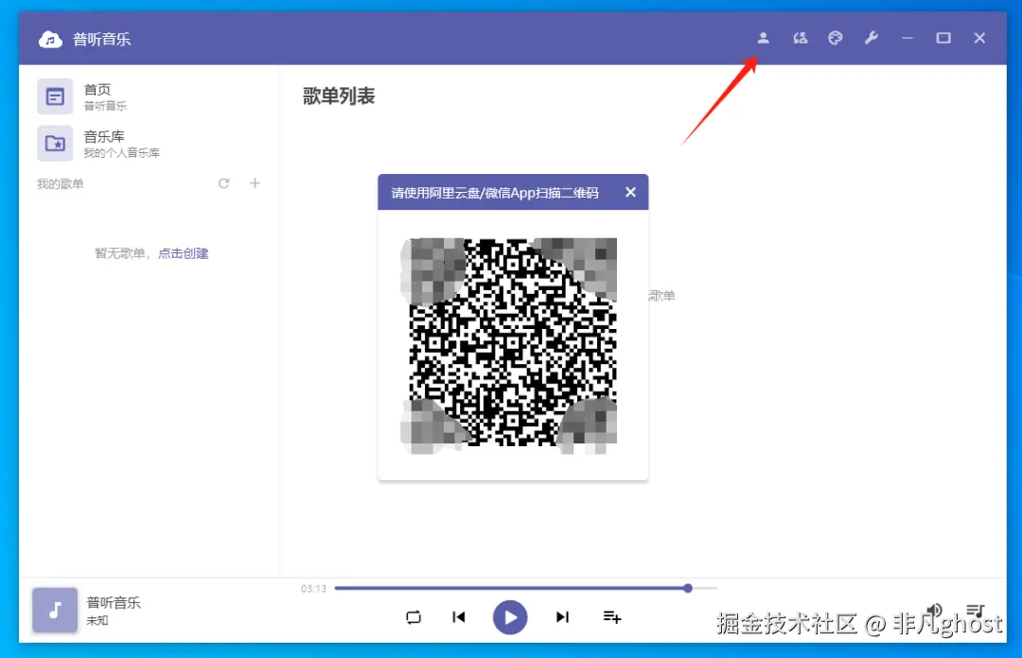Screen dimensions: 1022x658
Task: Mute audio using the volume icon
Action: [x=934, y=612]
